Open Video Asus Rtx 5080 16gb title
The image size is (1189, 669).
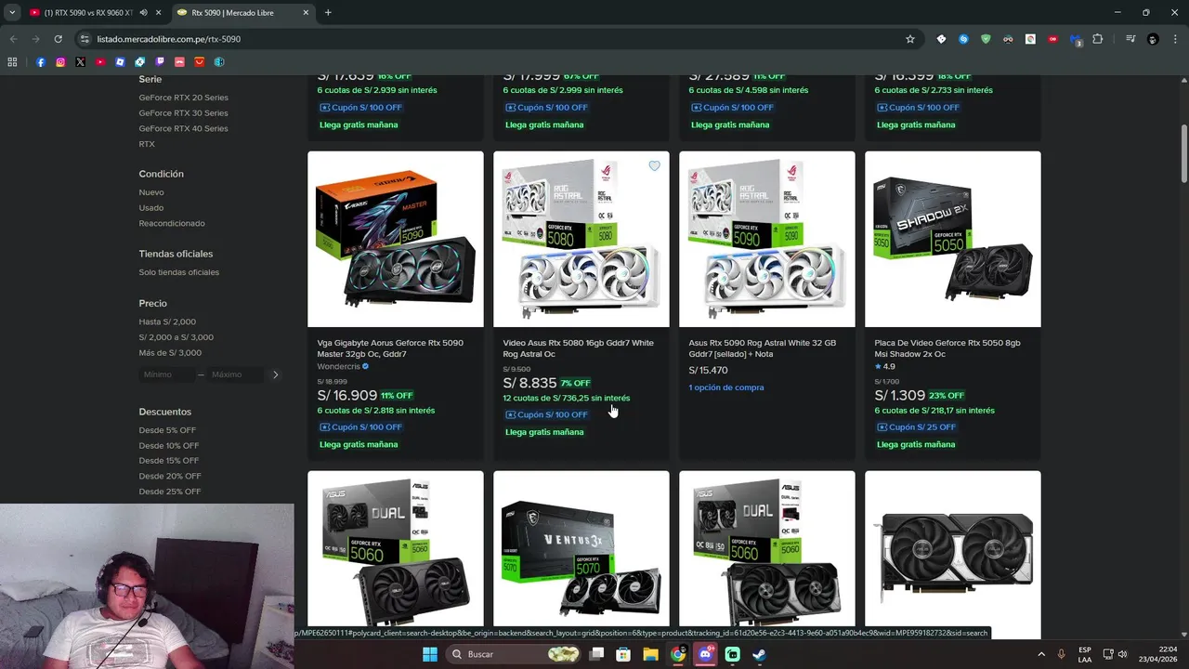578,348
